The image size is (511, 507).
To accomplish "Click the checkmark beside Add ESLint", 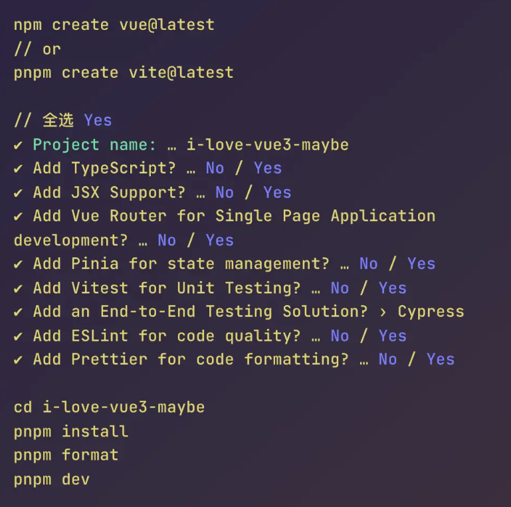I will coord(18,336).
